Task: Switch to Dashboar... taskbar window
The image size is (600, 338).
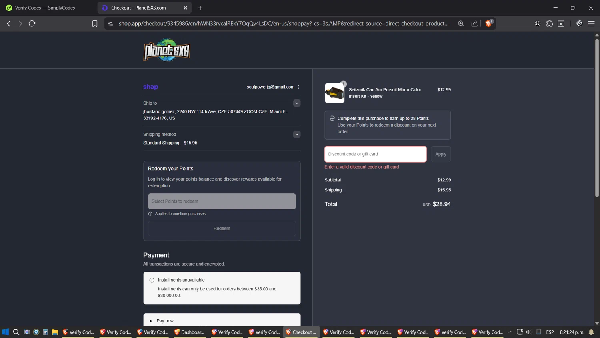Action: [x=189, y=332]
